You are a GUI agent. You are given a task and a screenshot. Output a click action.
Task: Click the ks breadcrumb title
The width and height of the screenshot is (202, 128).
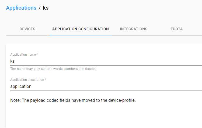46,8
